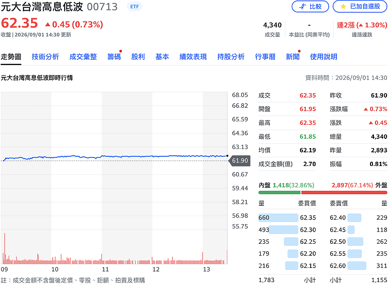
Task: Click the blue intraday price line
Action: point(114,156)
